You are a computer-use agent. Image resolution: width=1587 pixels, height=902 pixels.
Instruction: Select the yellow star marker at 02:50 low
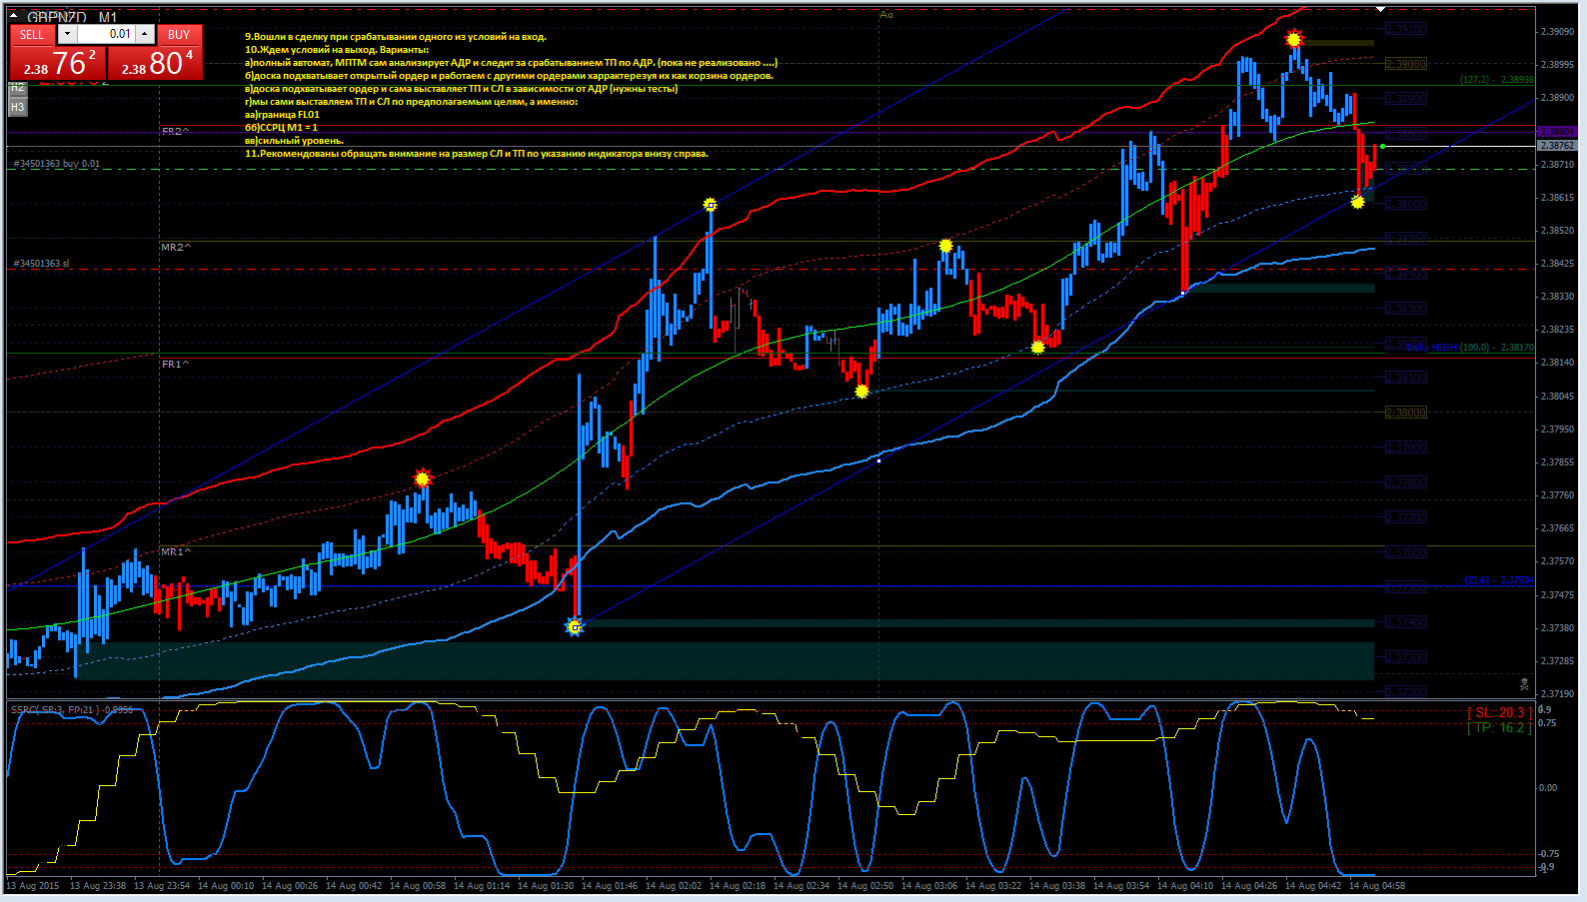coord(861,392)
